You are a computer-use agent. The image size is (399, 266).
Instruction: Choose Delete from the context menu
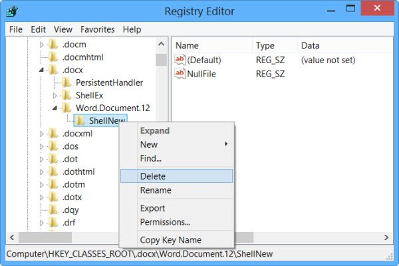coord(153,176)
